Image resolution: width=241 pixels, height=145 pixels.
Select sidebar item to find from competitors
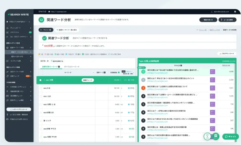click(x=19, y=57)
